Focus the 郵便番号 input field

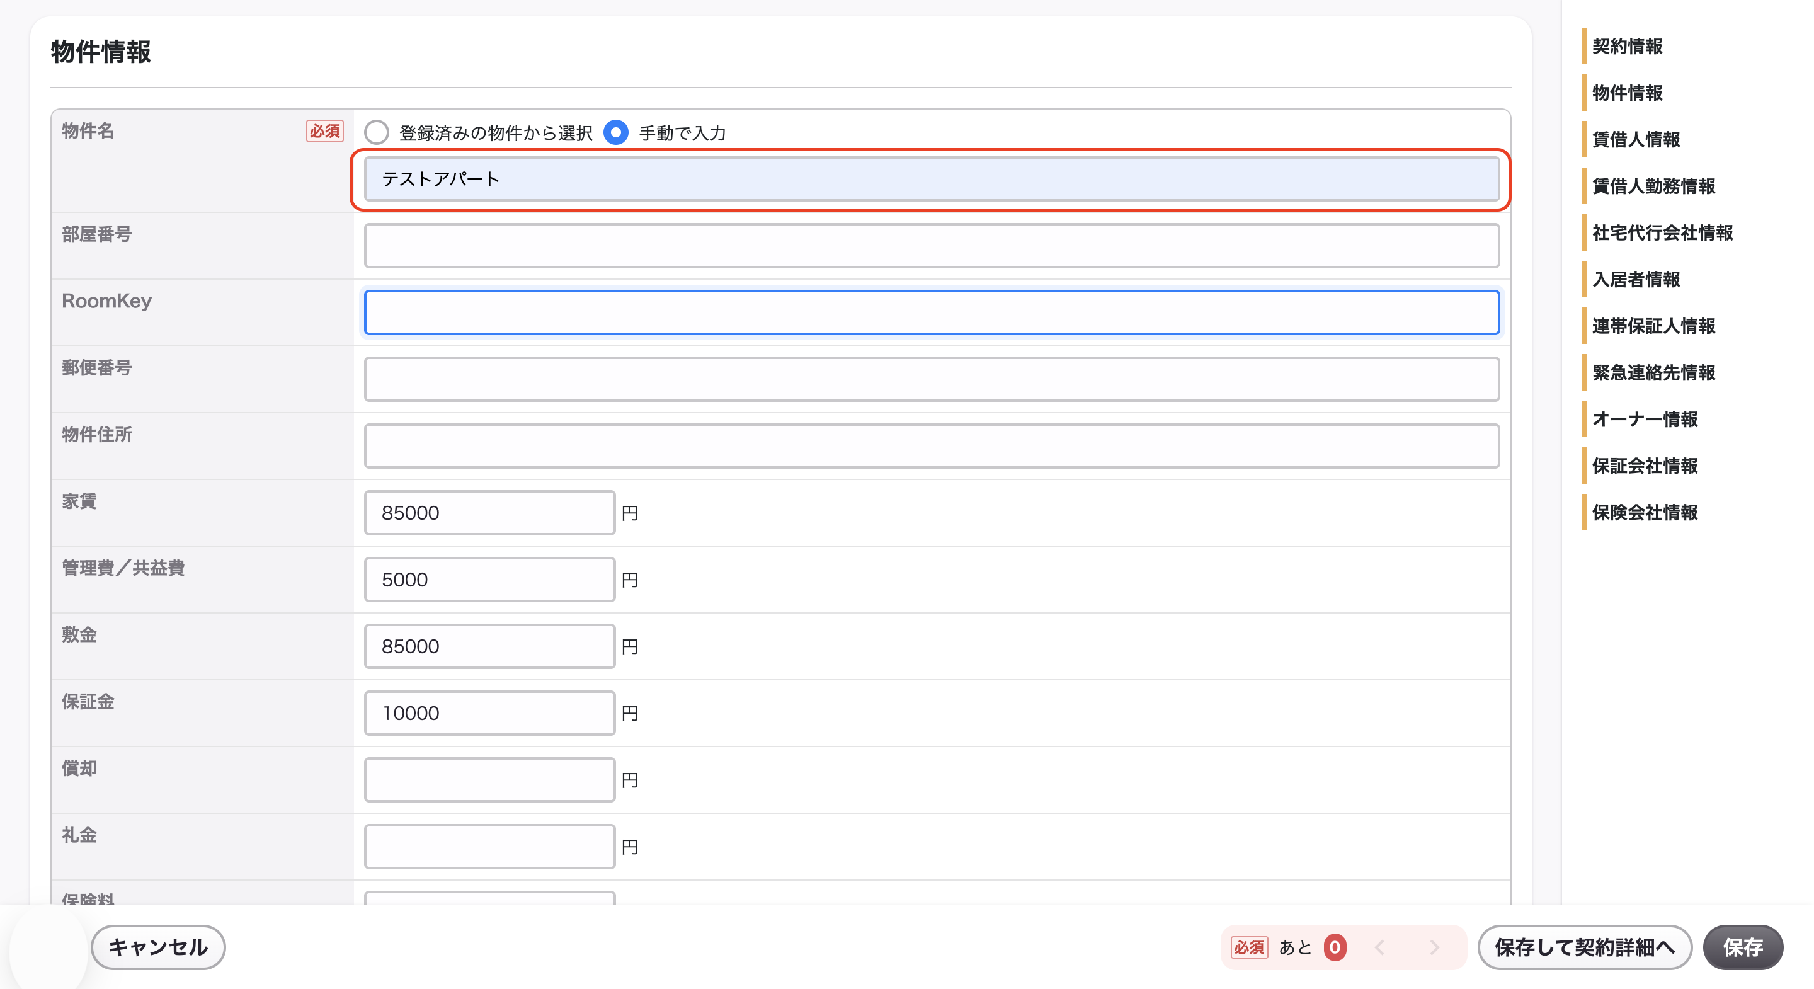tap(932, 379)
